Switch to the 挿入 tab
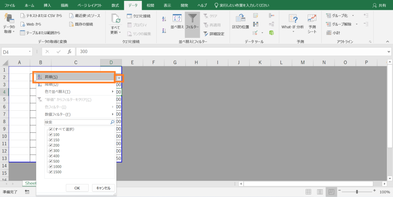The width and height of the screenshot is (393, 197). [x=47, y=5]
